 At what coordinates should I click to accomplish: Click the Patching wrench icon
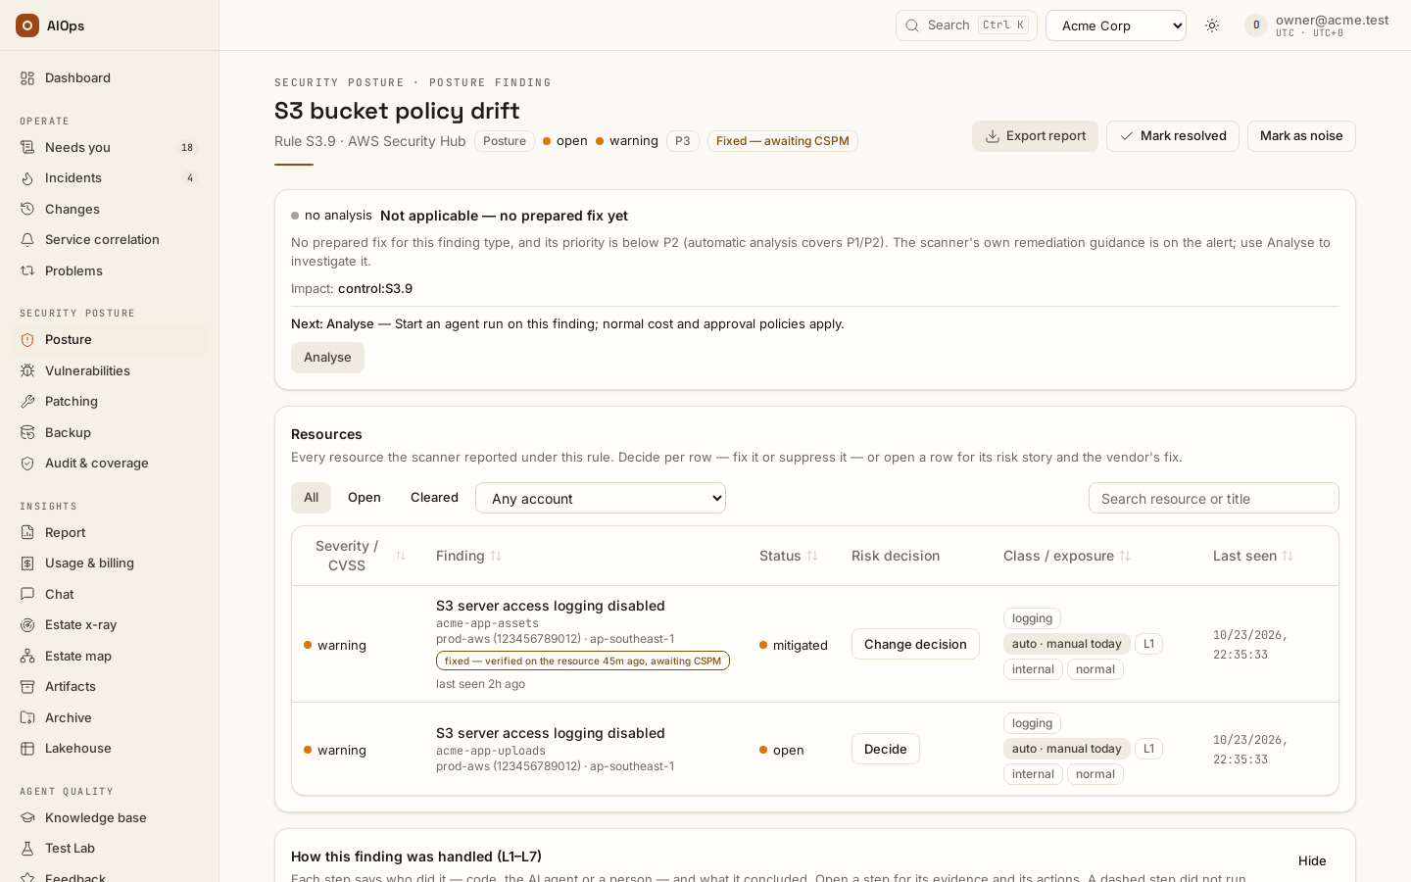[27, 402]
